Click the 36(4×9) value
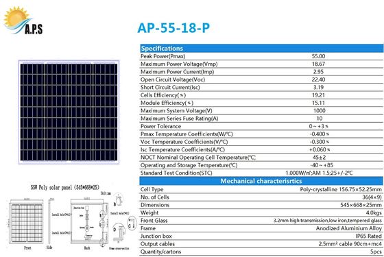Screen dimensions: 384x257 point(372,197)
